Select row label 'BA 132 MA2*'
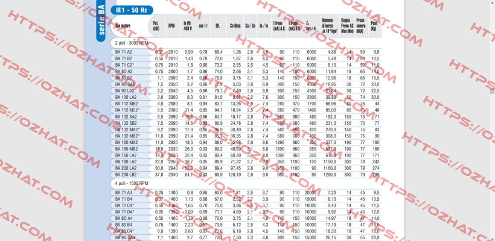Viewport: 495px width, 241px height. 127,130
